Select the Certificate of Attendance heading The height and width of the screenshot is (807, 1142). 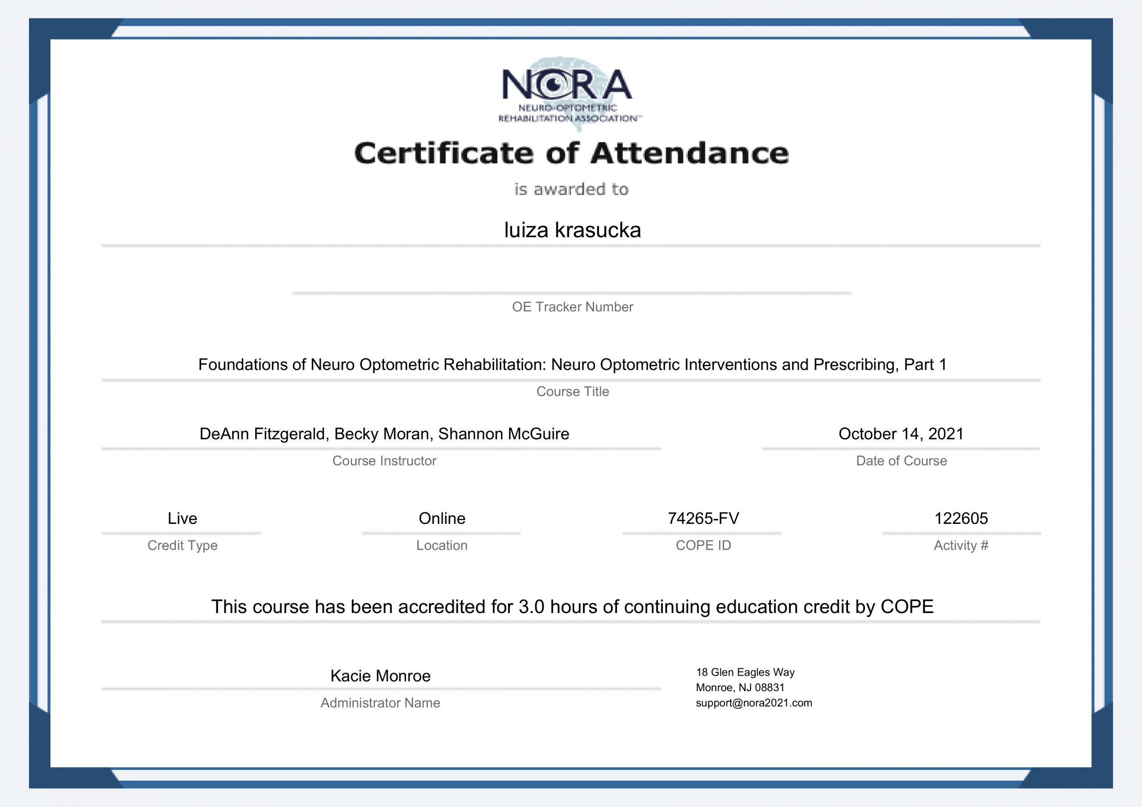[571, 152]
